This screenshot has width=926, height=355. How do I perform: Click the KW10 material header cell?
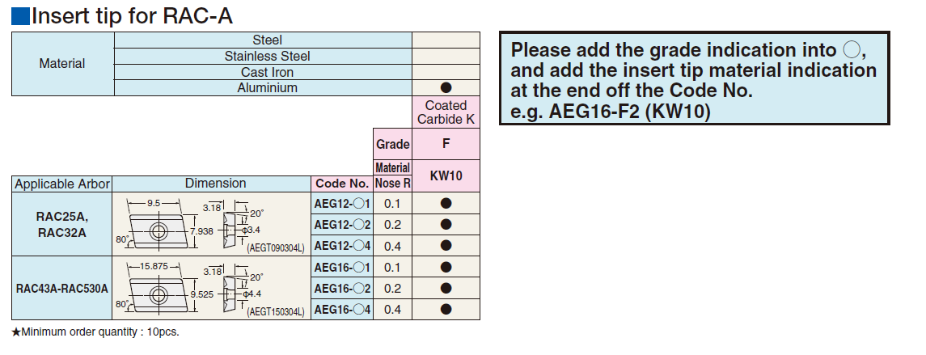point(446,175)
